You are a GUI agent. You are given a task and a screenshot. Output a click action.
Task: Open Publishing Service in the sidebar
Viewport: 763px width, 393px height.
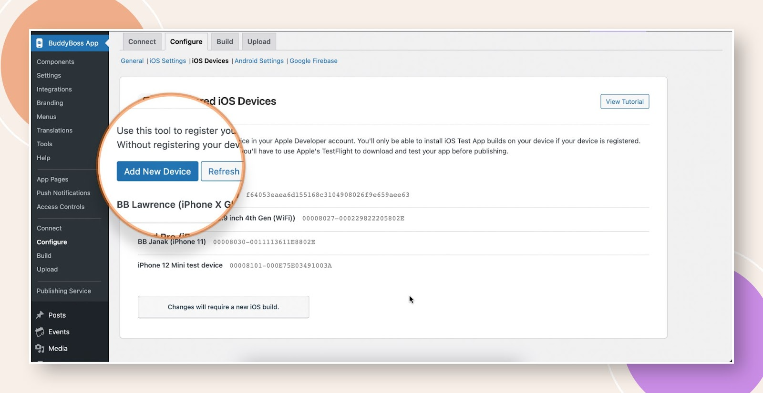pos(64,291)
